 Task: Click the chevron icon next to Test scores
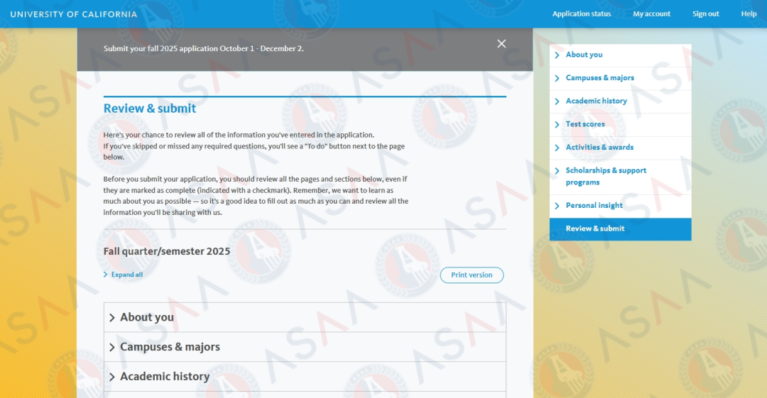(x=557, y=125)
